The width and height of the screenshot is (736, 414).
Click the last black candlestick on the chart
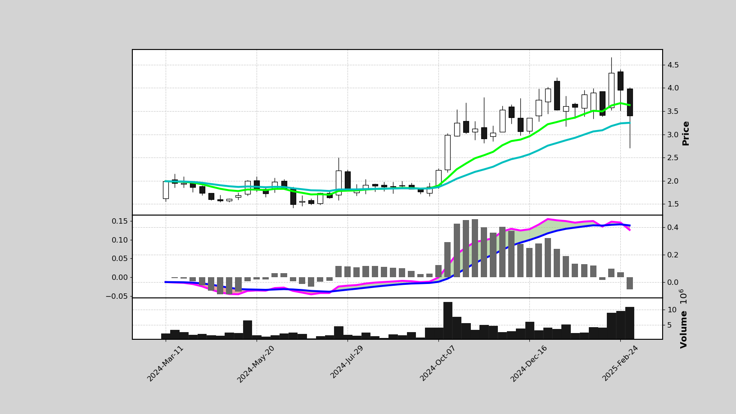click(x=629, y=102)
